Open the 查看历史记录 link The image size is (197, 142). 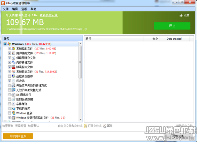[49, 15]
